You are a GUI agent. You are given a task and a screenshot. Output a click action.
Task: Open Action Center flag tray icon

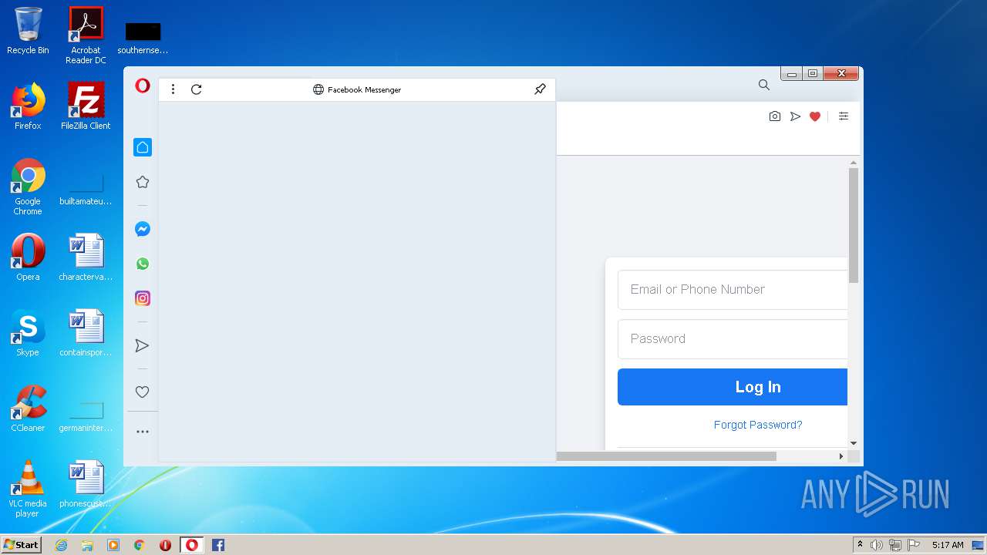(x=914, y=545)
